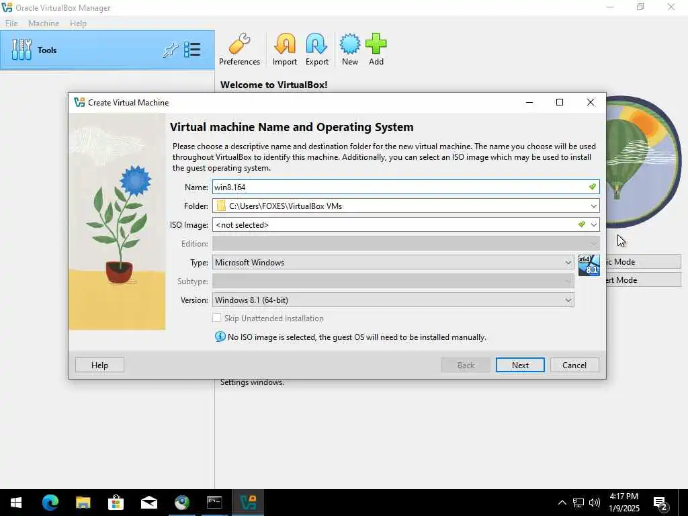Minimize the Create Virtual Machine dialog
The width and height of the screenshot is (688, 516).
[x=529, y=102]
